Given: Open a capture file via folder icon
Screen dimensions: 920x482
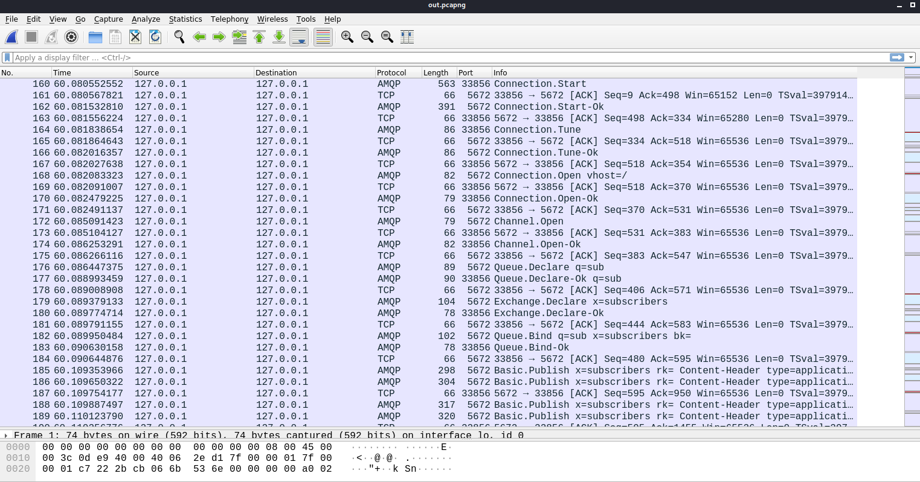Looking at the screenshot, I should (95, 37).
